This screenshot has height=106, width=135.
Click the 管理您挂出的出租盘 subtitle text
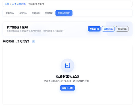36,31
